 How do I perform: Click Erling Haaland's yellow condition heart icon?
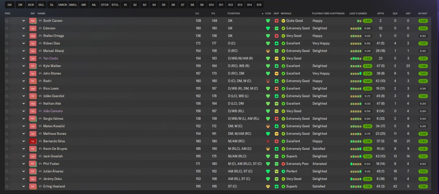268,186
